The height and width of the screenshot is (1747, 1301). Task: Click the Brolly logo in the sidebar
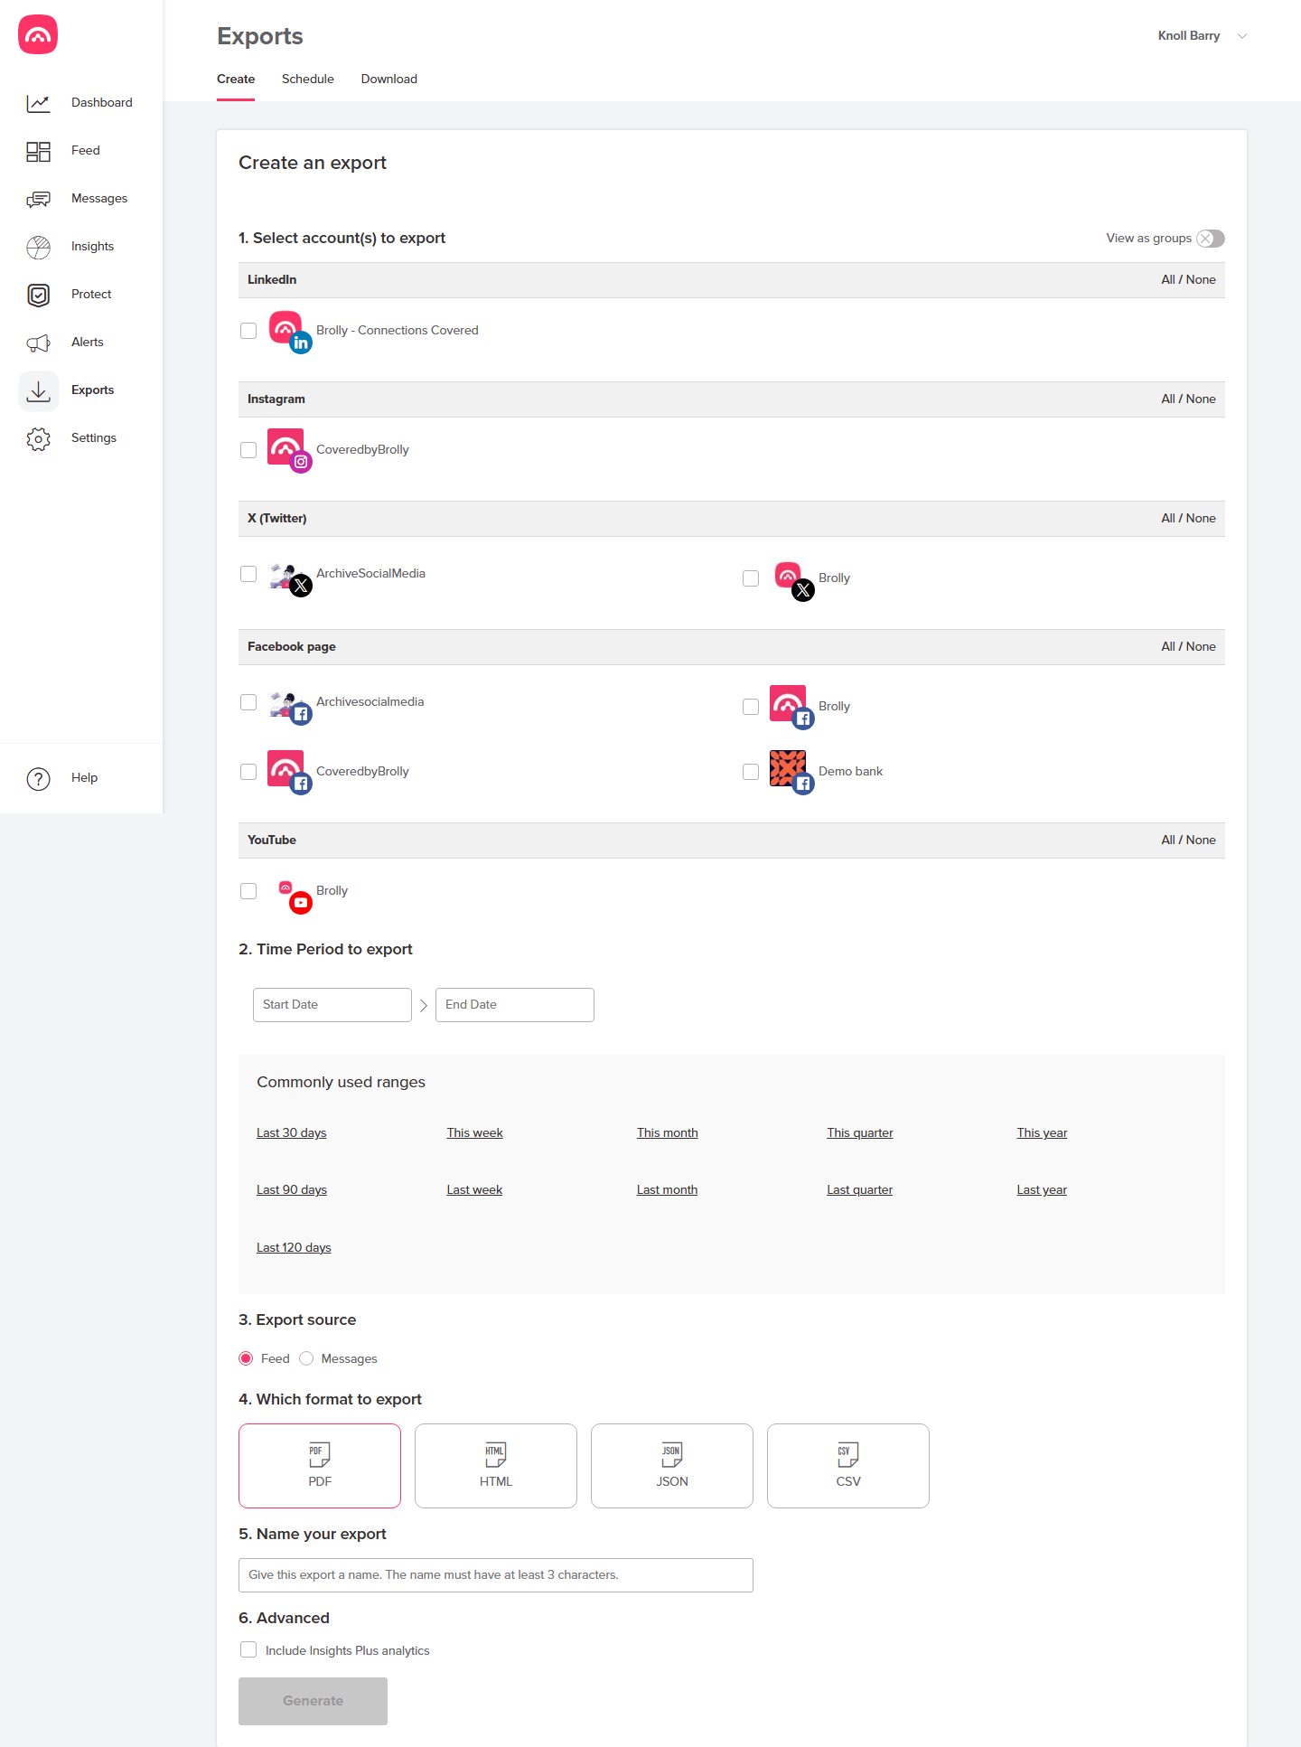(38, 34)
